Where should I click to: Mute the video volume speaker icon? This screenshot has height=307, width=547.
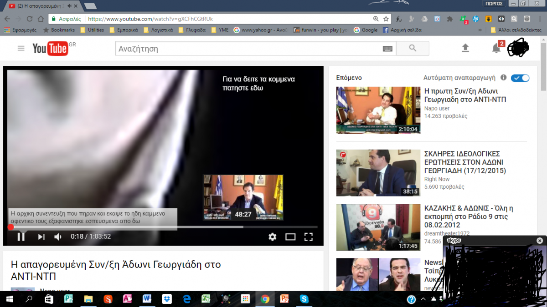[x=58, y=237]
